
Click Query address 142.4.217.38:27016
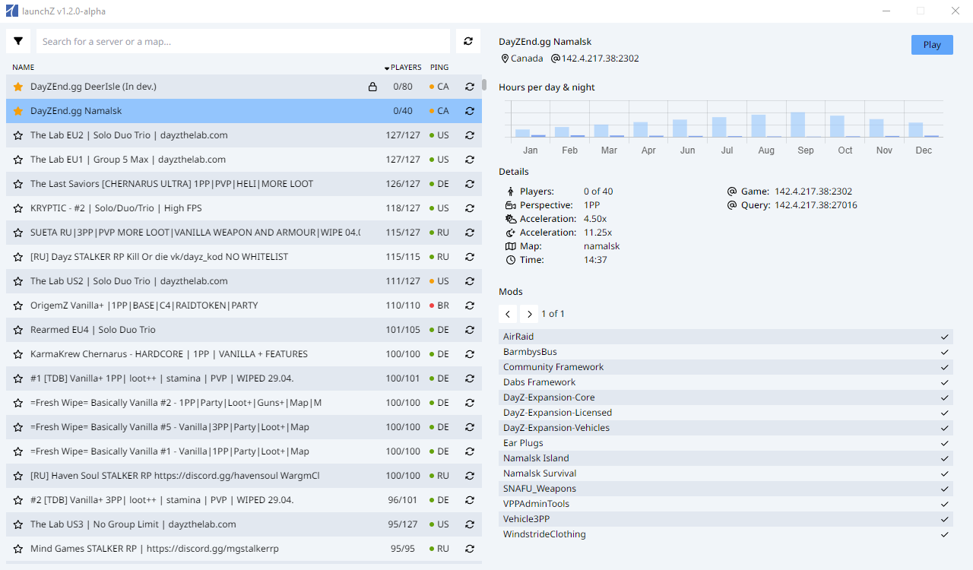point(816,205)
